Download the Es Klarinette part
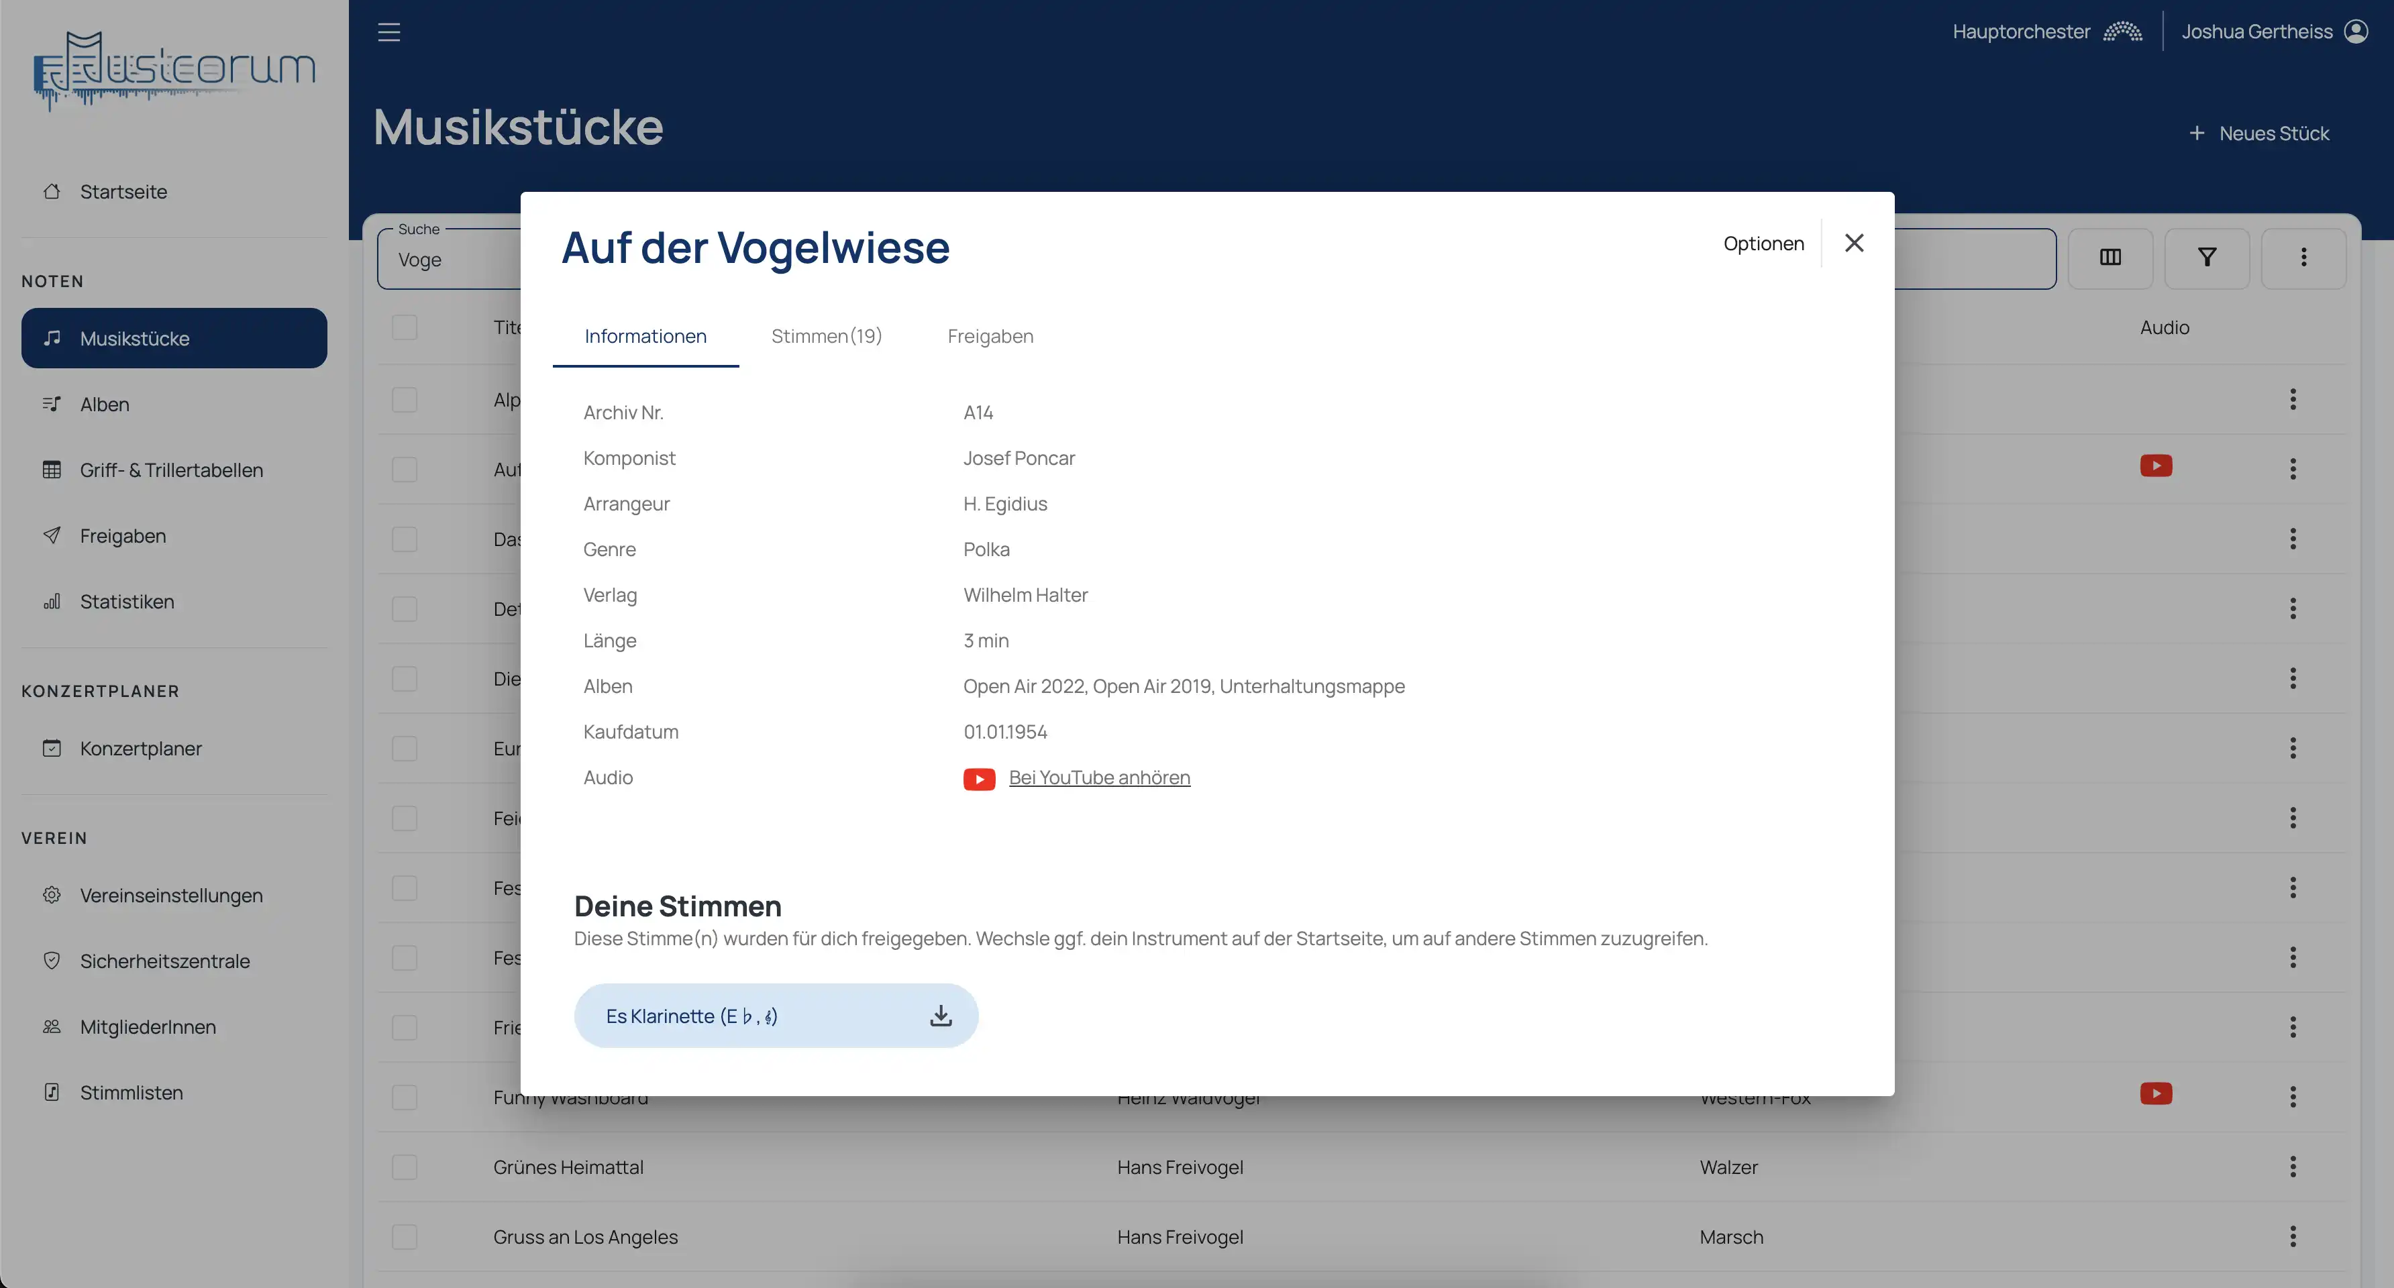Viewport: 2394px width, 1288px height. pyautogui.click(x=941, y=1016)
